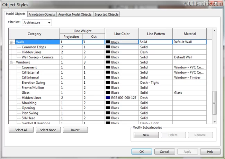Click the Select All button

(x=21, y=130)
